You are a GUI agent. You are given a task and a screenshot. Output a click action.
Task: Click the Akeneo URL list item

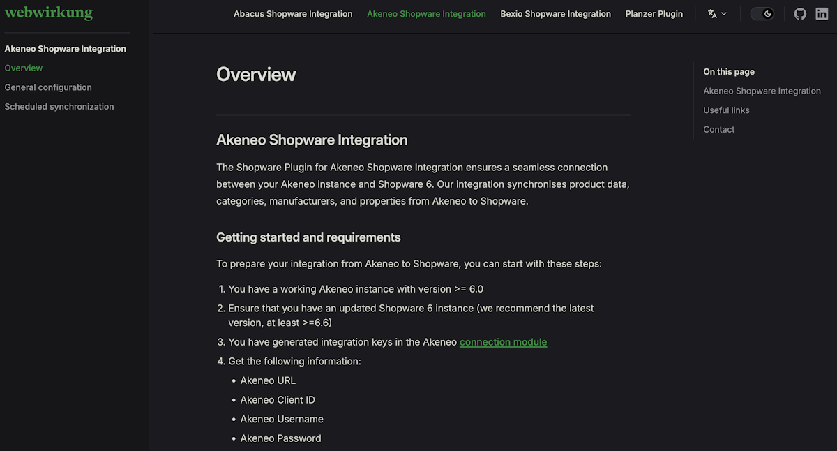(268, 380)
